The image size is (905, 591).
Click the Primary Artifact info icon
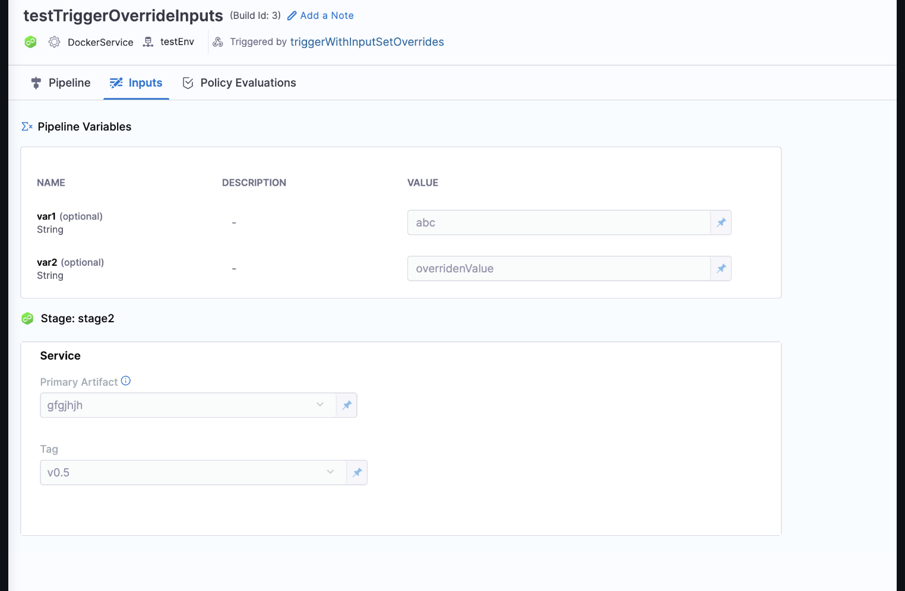click(126, 381)
